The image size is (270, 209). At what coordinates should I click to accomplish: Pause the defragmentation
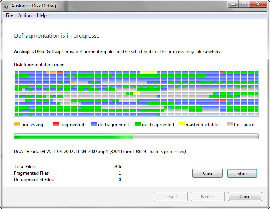pos(208,174)
